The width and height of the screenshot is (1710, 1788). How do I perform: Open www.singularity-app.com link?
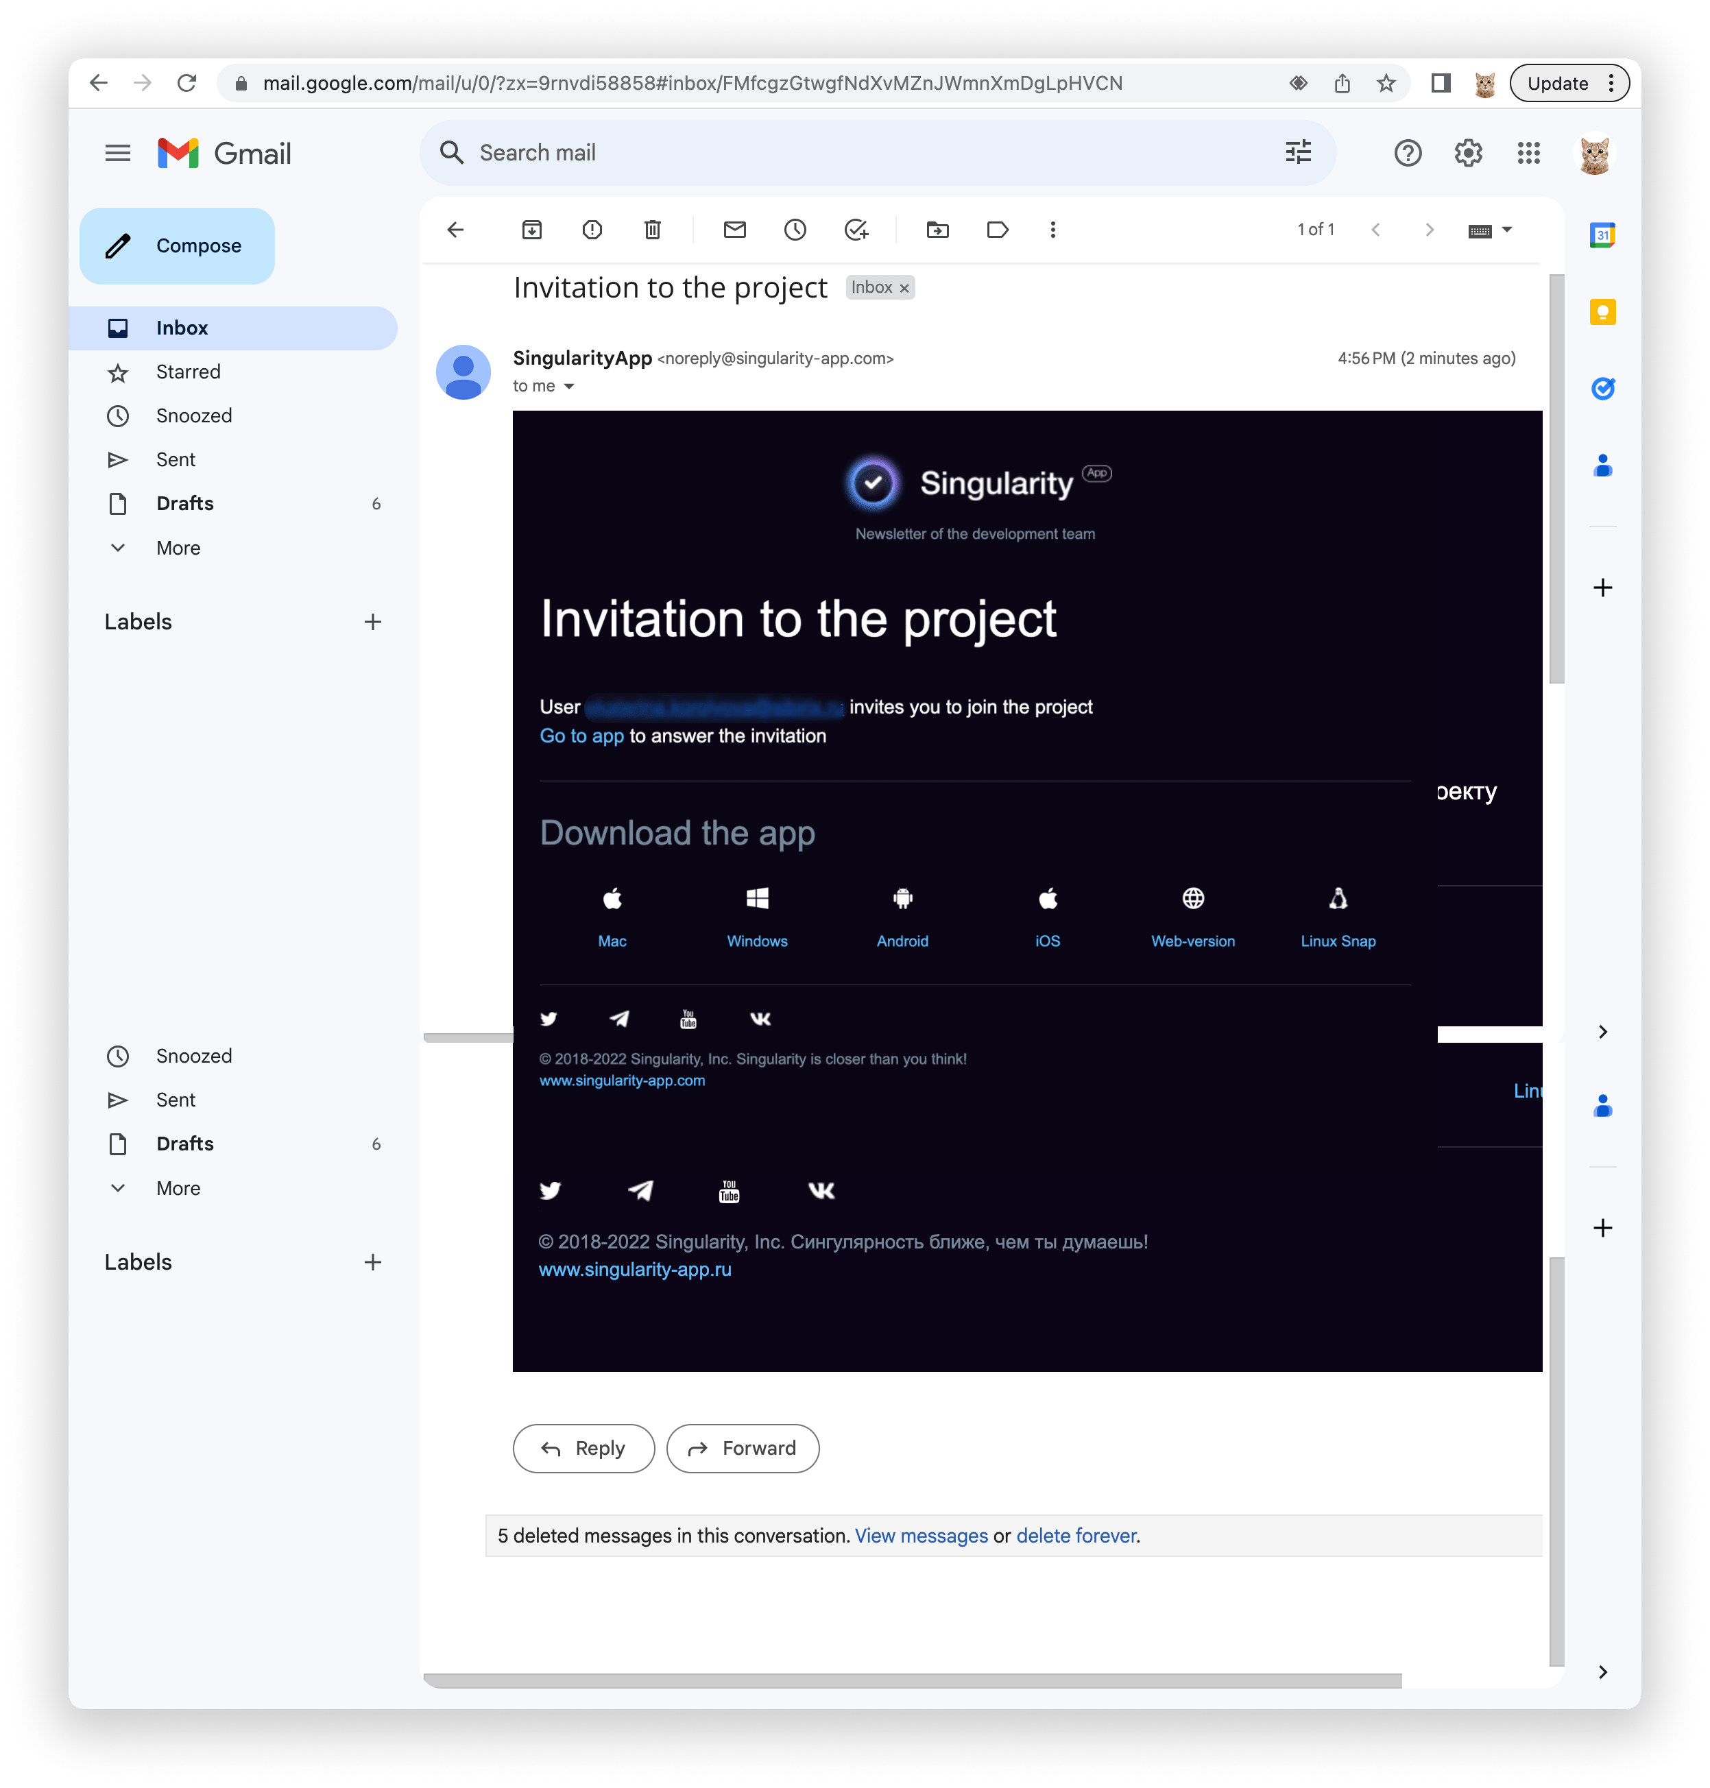click(x=622, y=1080)
